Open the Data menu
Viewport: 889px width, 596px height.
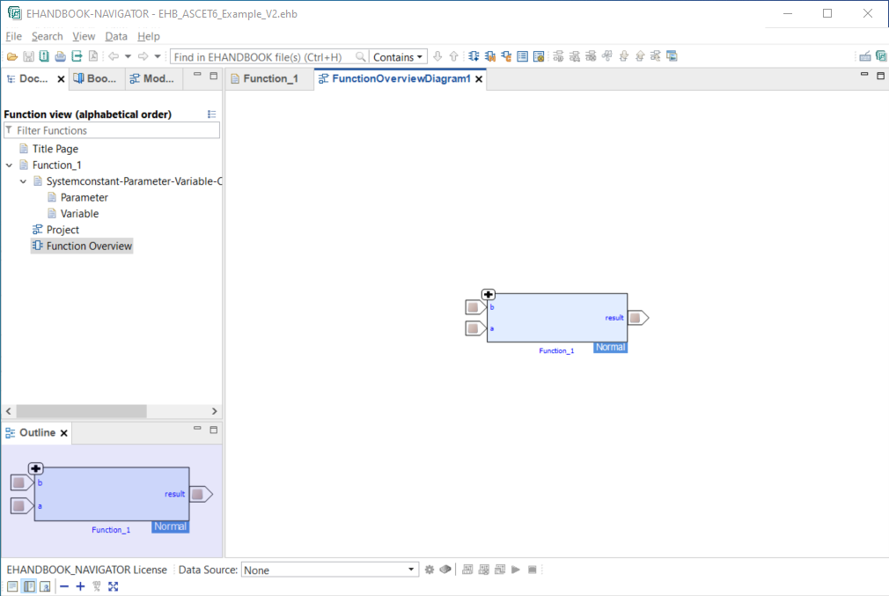(116, 36)
